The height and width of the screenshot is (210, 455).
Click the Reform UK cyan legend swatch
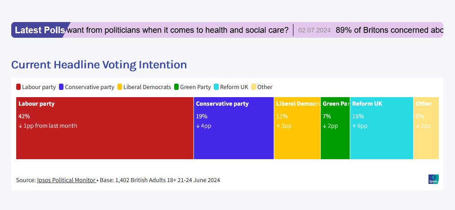point(216,87)
